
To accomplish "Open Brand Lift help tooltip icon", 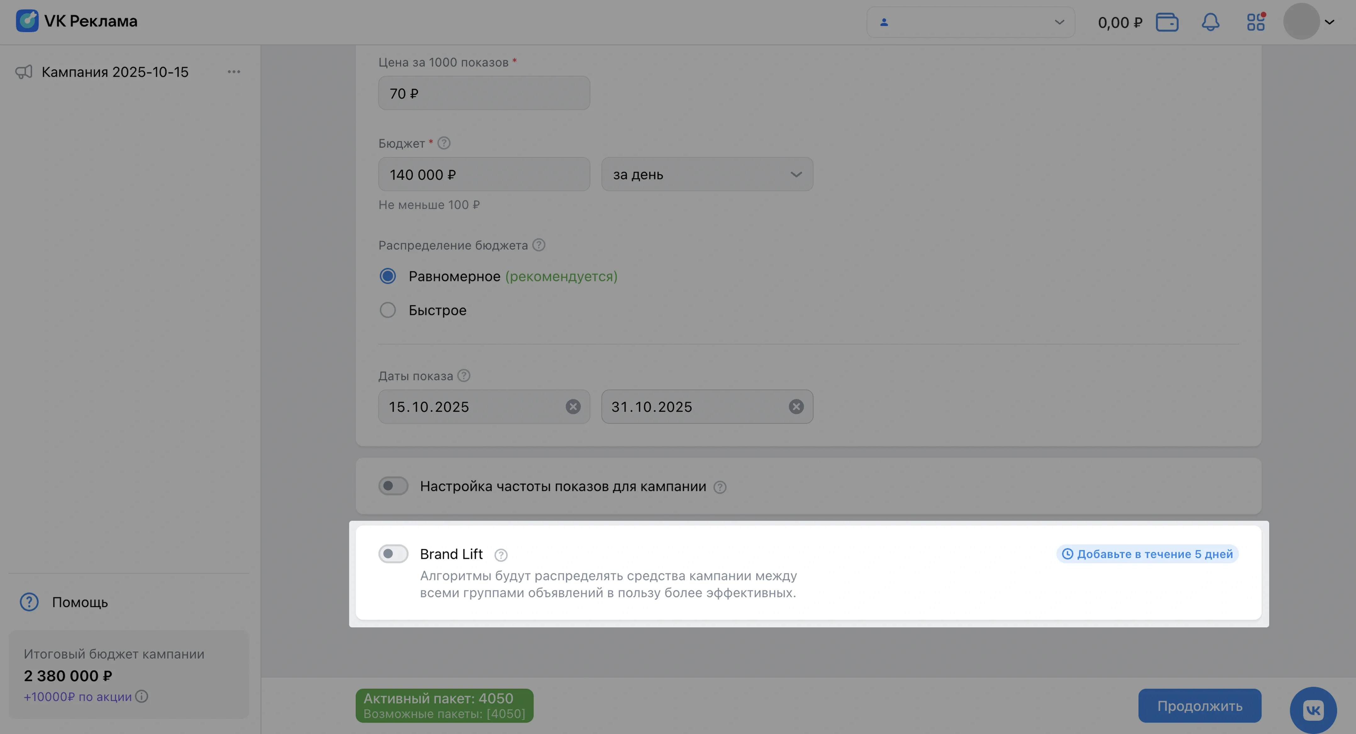I will [x=501, y=554].
